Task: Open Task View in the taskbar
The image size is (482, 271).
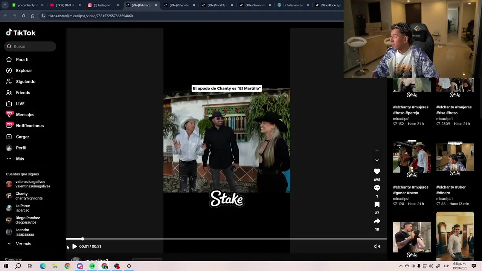Action: point(30,266)
